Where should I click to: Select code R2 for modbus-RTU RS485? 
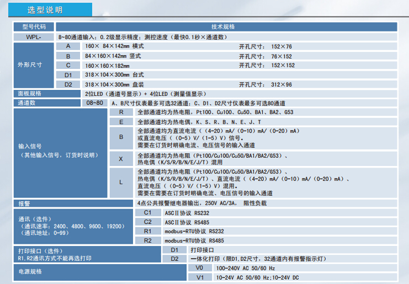tap(147, 240)
